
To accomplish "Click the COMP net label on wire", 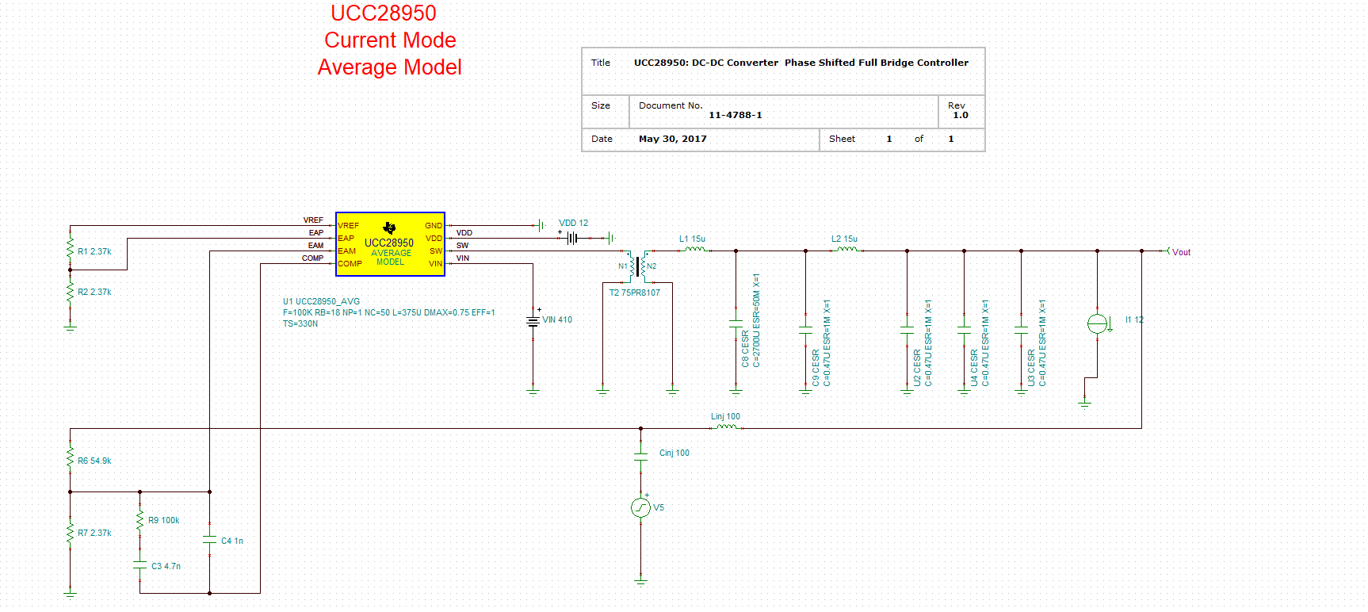I will point(312,258).
